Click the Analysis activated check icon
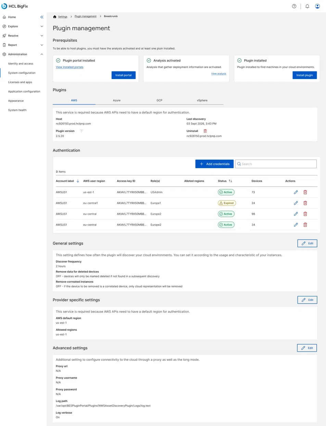326x426 pixels. click(149, 60)
